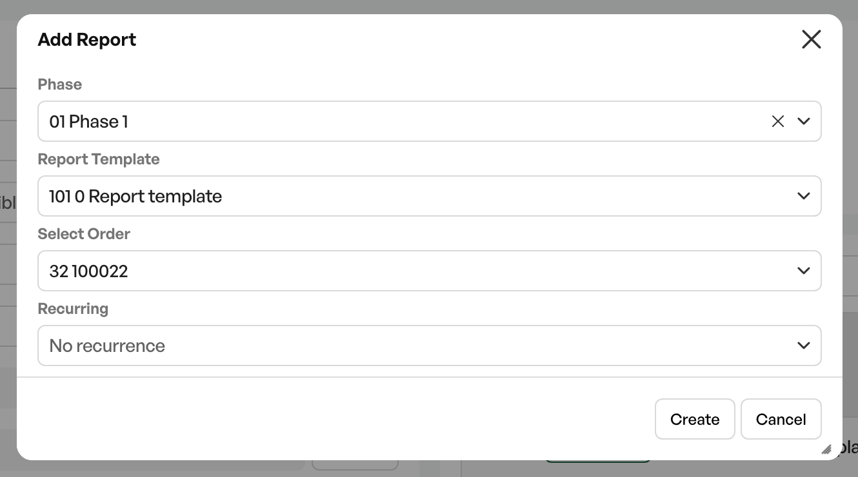Image resolution: width=858 pixels, height=477 pixels.
Task: Click the gray-outlined button hidden under the dialog edge
Action: pyautogui.click(x=355, y=465)
